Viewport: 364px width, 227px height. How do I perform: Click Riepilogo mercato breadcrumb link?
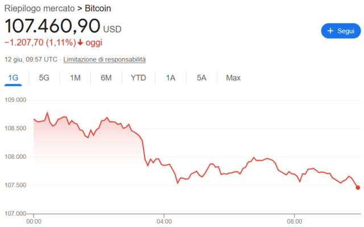(39, 9)
